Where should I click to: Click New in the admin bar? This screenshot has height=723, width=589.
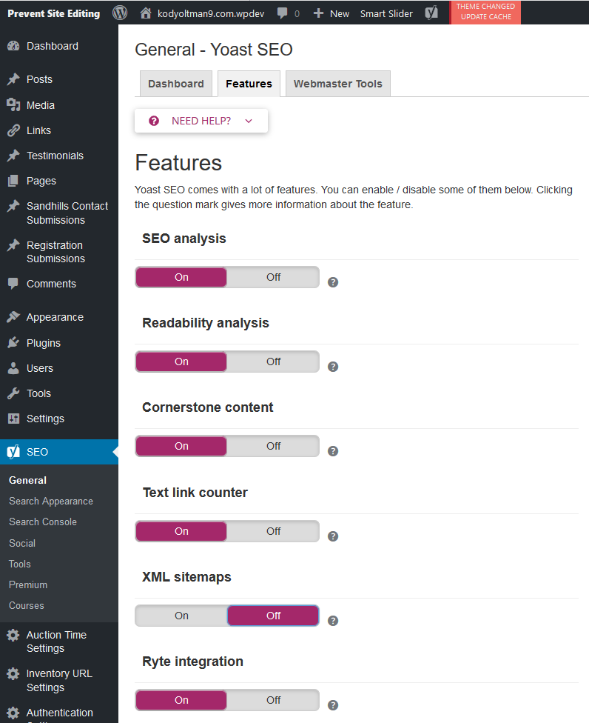[340, 14]
